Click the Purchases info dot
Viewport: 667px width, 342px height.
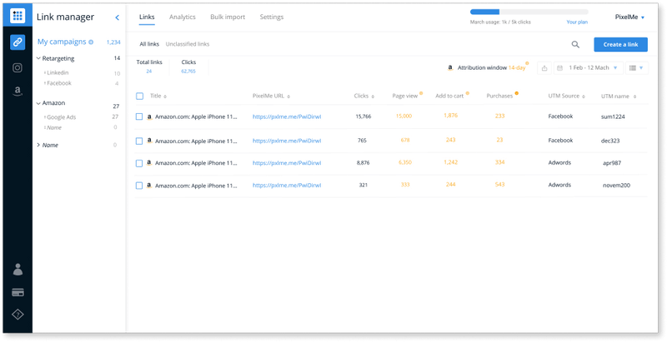(516, 93)
